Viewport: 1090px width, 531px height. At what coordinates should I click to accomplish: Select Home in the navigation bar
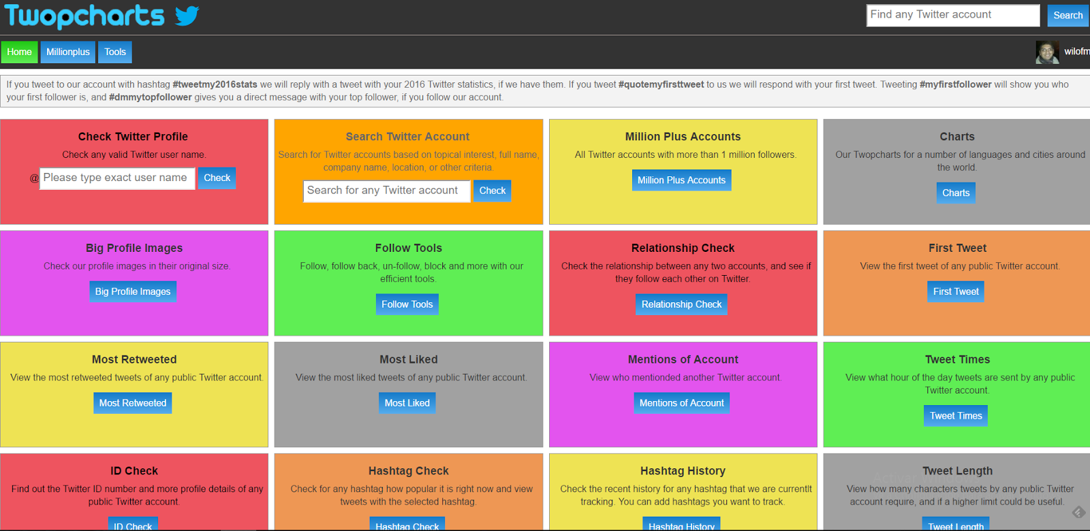(20, 52)
